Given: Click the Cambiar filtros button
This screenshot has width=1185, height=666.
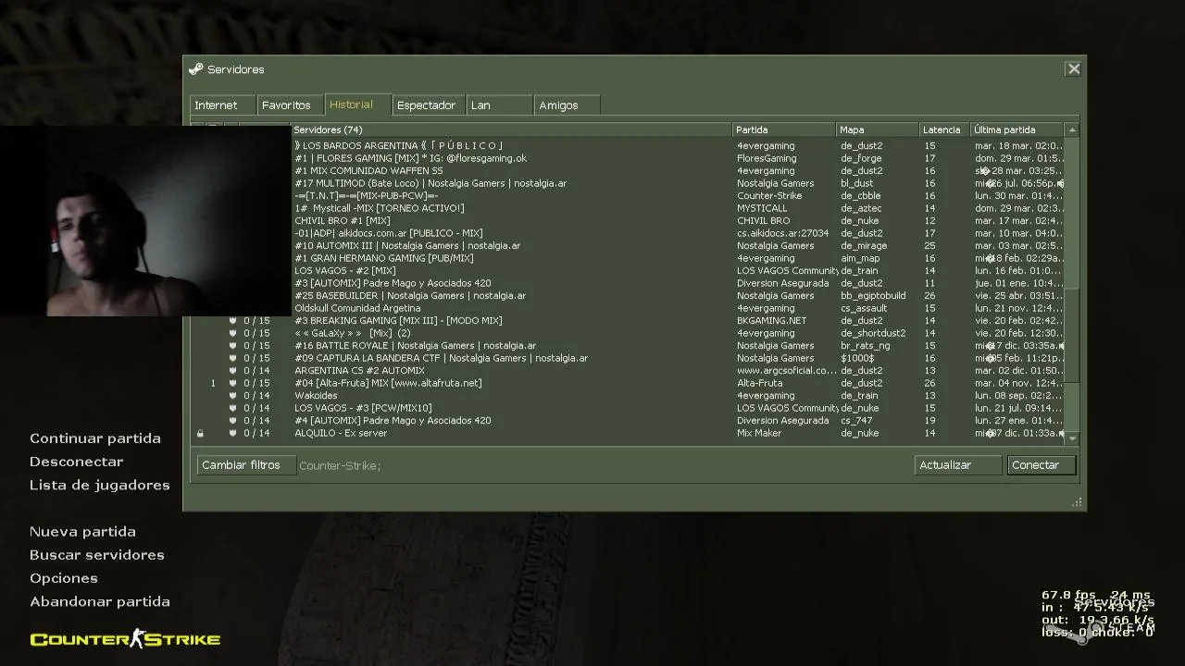Looking at the screenshot, I should tap(246, 465).
